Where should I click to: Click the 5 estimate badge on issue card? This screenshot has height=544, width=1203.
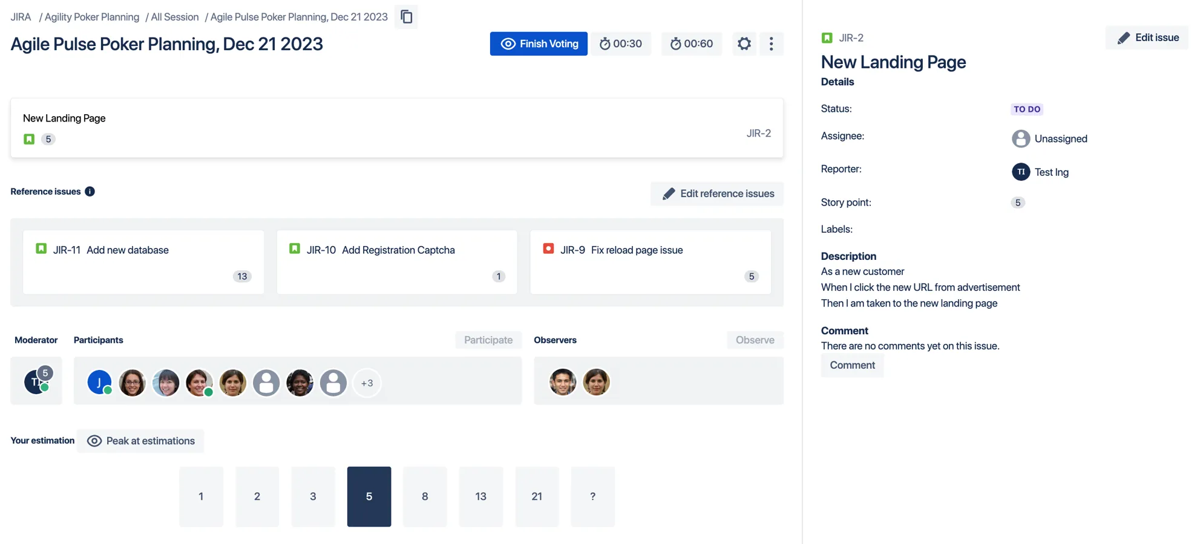tap(48, 139)
